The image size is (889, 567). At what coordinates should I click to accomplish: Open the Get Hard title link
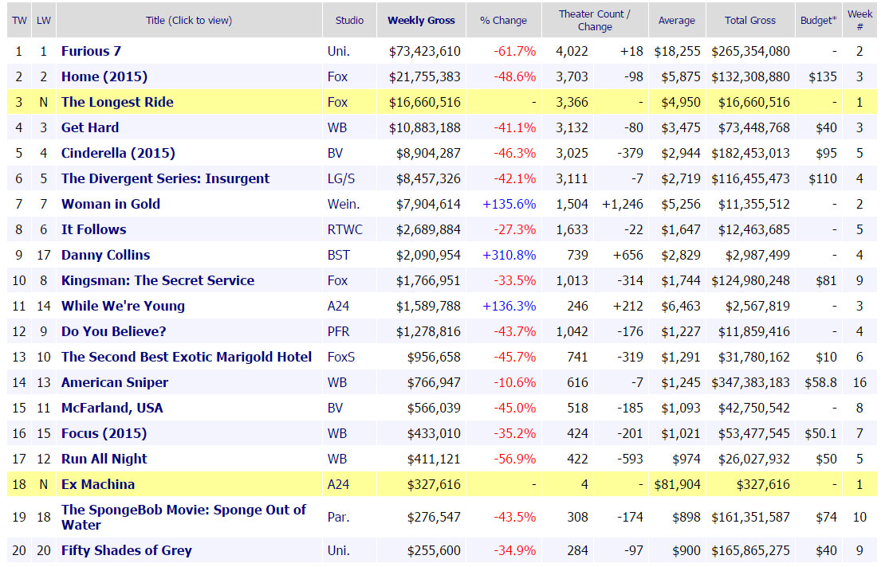coord(90,127)
